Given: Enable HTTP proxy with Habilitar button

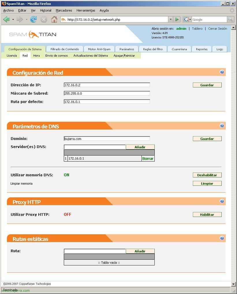Looking at the screenshot, I should [207, 215].
